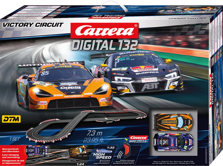223x166 pixels.
Task: Click the "1:24" scale text
Action: [x=80, y=164]
